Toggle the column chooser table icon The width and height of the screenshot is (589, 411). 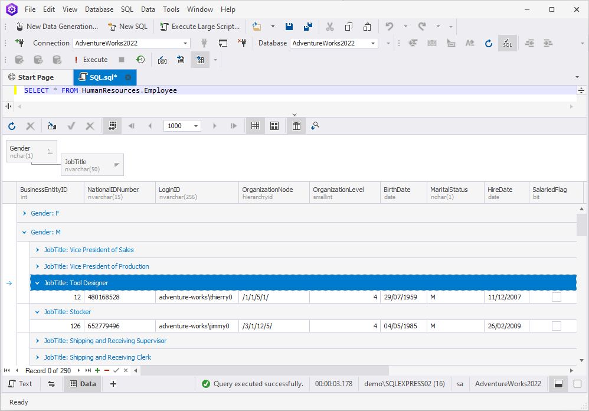pyautogui.click(x=296, y=126)
